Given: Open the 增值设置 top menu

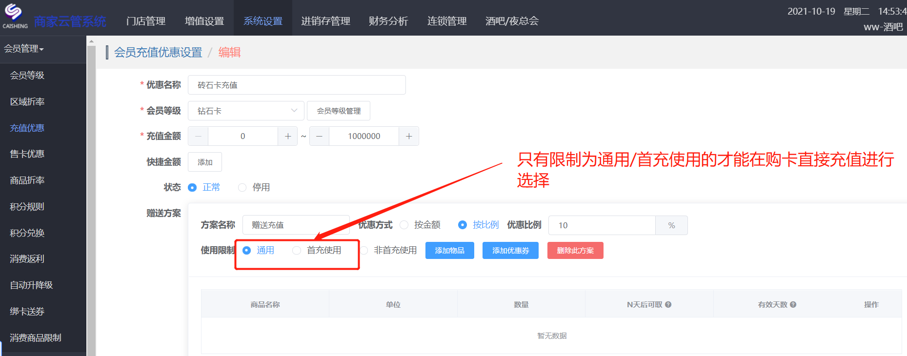Looking at the screenshot, I should pos(204,21).
